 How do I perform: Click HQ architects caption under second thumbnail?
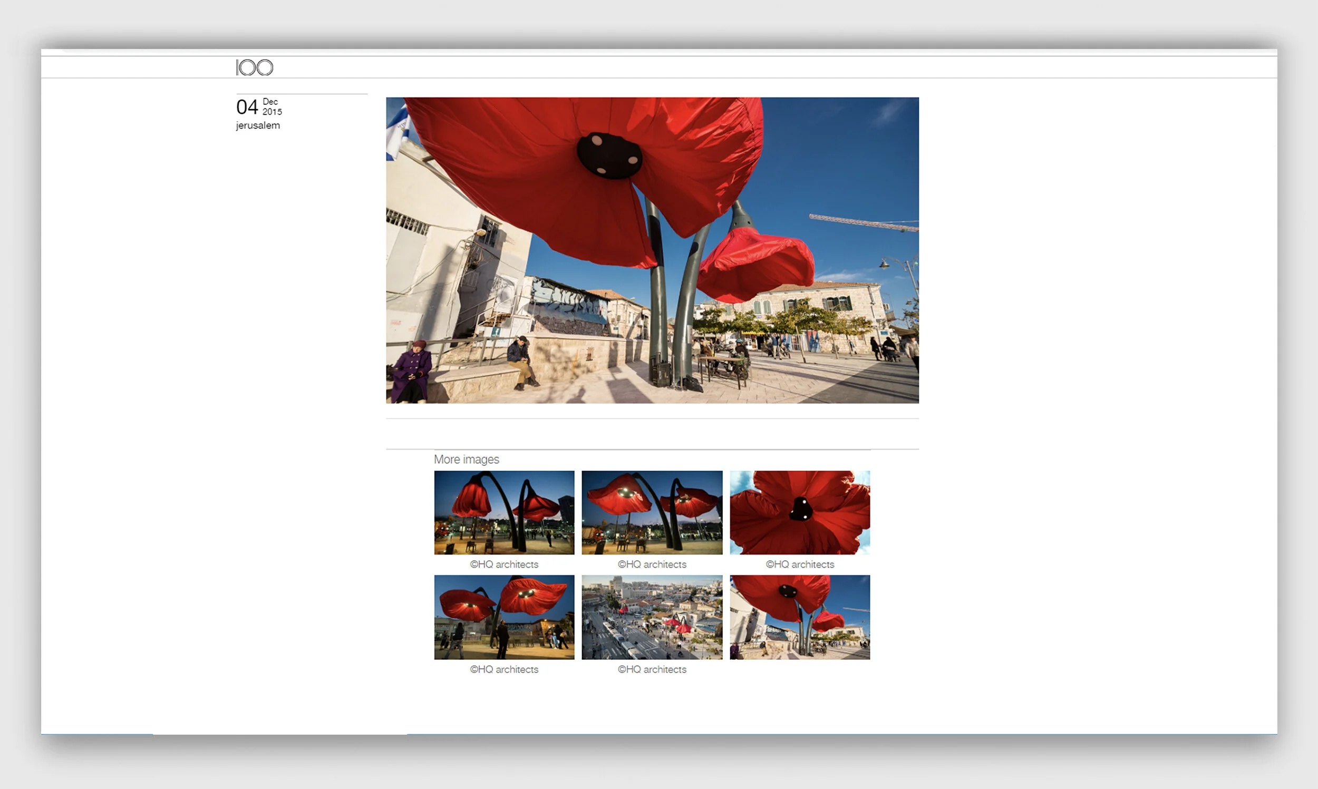[652, 564]
